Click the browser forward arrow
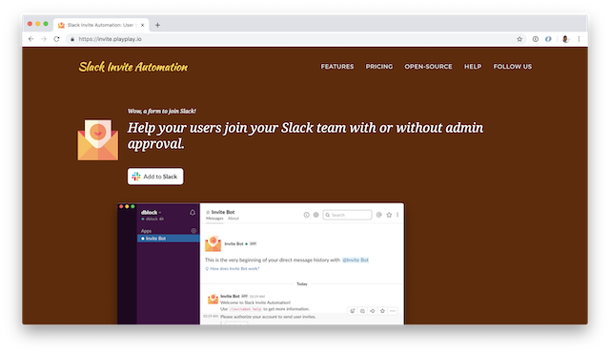 44,39
